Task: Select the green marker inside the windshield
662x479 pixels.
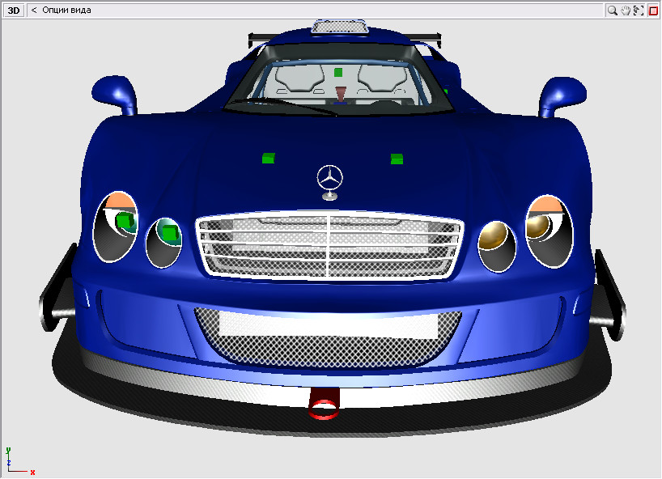Action: pyautogui.click(x=338, y=73)
